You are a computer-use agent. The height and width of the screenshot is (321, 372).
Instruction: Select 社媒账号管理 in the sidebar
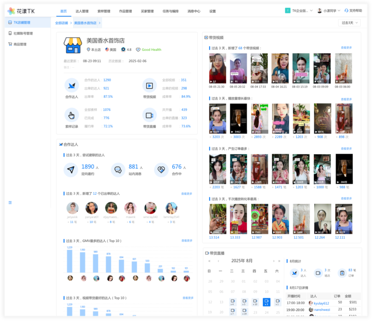pyautogui.click(x=23, y=33)
